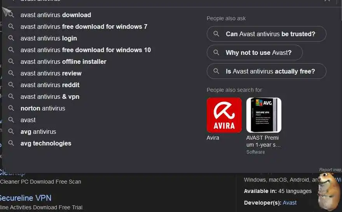Click search icon beside 'avast antivirus review'

11,73
